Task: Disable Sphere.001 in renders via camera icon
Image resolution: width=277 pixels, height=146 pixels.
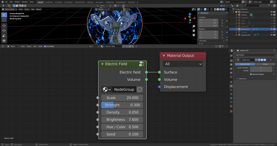Action: [274, 29]
